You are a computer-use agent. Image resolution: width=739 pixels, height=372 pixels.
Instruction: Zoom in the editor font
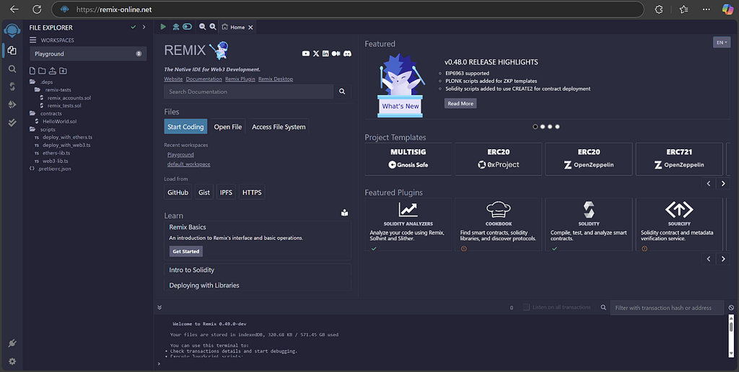213,27
